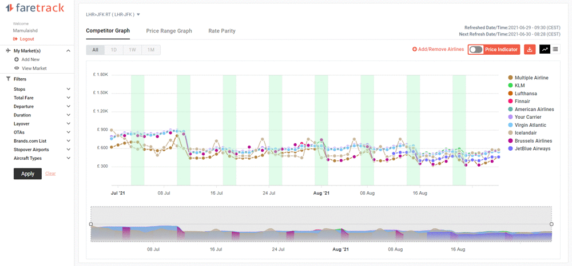
Task: Open the Competitor Graph tab
Action: click(108, 31)
